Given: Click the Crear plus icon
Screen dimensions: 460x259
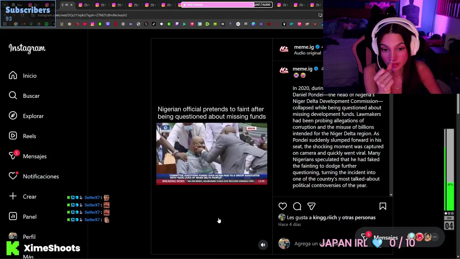Looking at the screenshot, I should tap(13, 196).
